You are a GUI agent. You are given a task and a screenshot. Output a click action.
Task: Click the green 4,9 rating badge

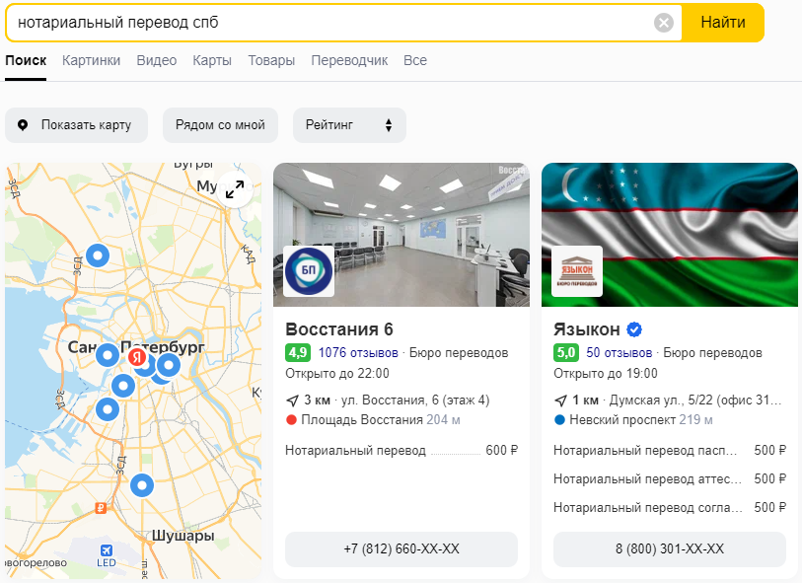(x=298, y=353)
